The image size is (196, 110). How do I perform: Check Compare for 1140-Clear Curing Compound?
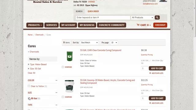click(63, 67)
